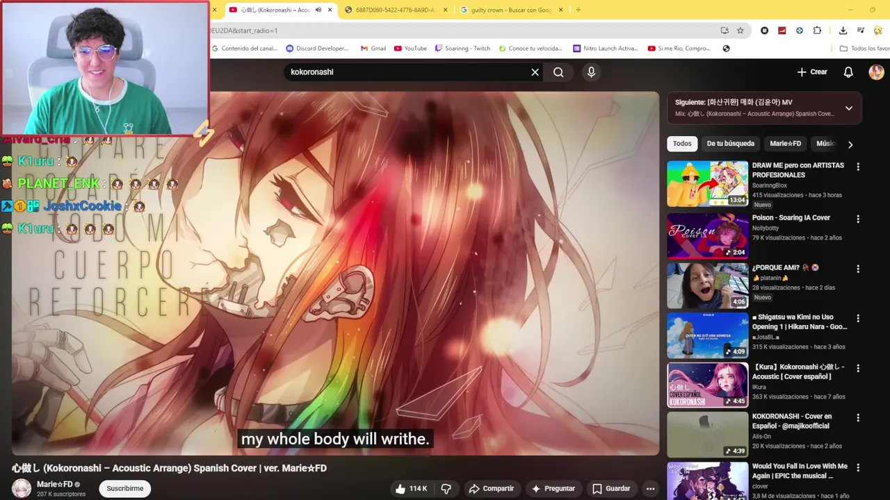Close the guilty crown browser tab
Screen dimensions: 890x500
click(x=560, y=10)
